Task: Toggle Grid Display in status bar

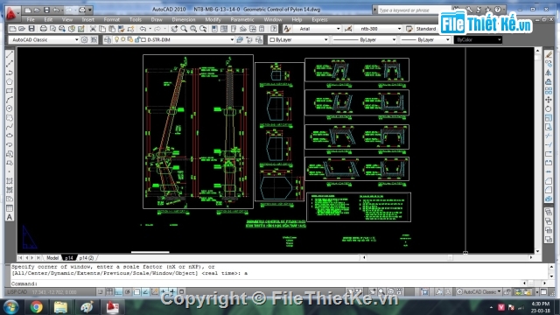Action: click(x=109, y=291)
